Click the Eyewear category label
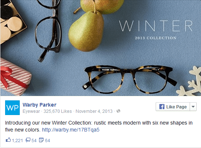Screen dimensions: 201x148 [x=31, y=111]
